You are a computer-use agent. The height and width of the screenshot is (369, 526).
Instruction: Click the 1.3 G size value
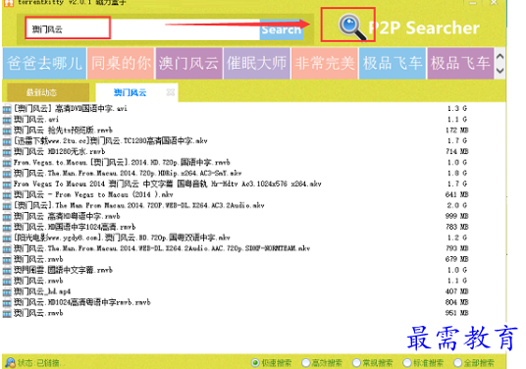[457, 108]
